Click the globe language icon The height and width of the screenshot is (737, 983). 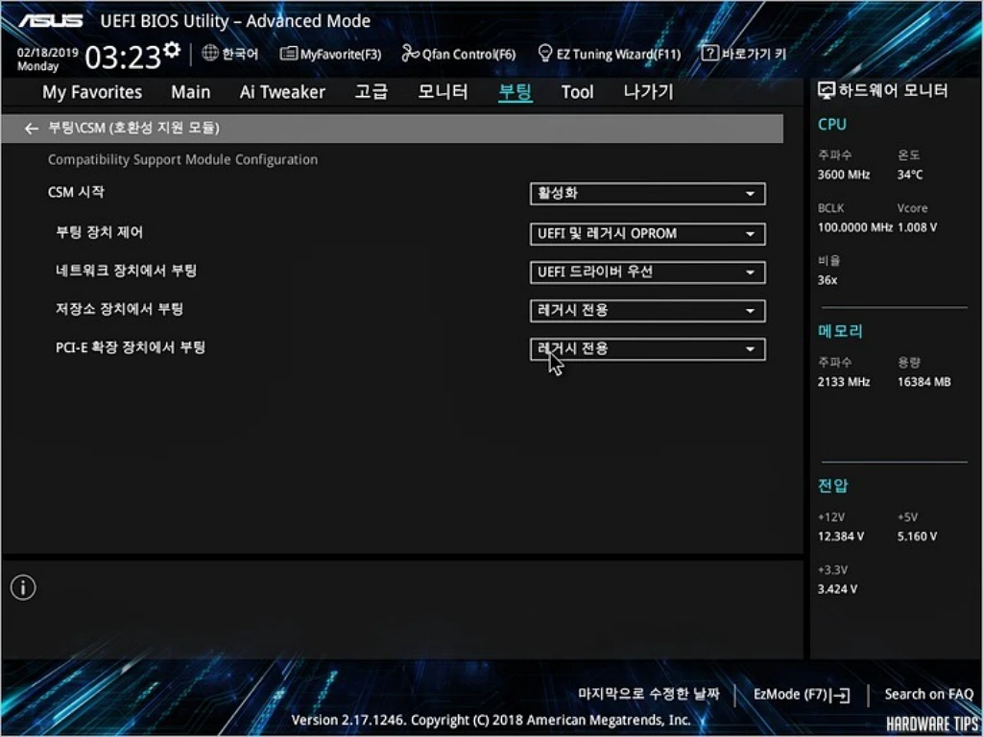(x=210, y=54)
